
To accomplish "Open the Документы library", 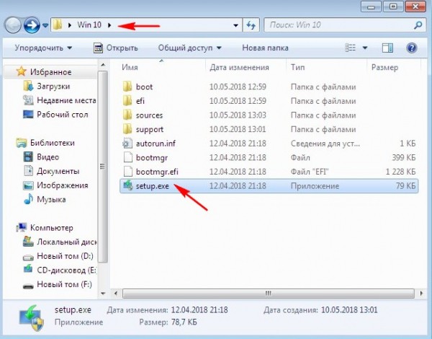I will coord(51,171).
